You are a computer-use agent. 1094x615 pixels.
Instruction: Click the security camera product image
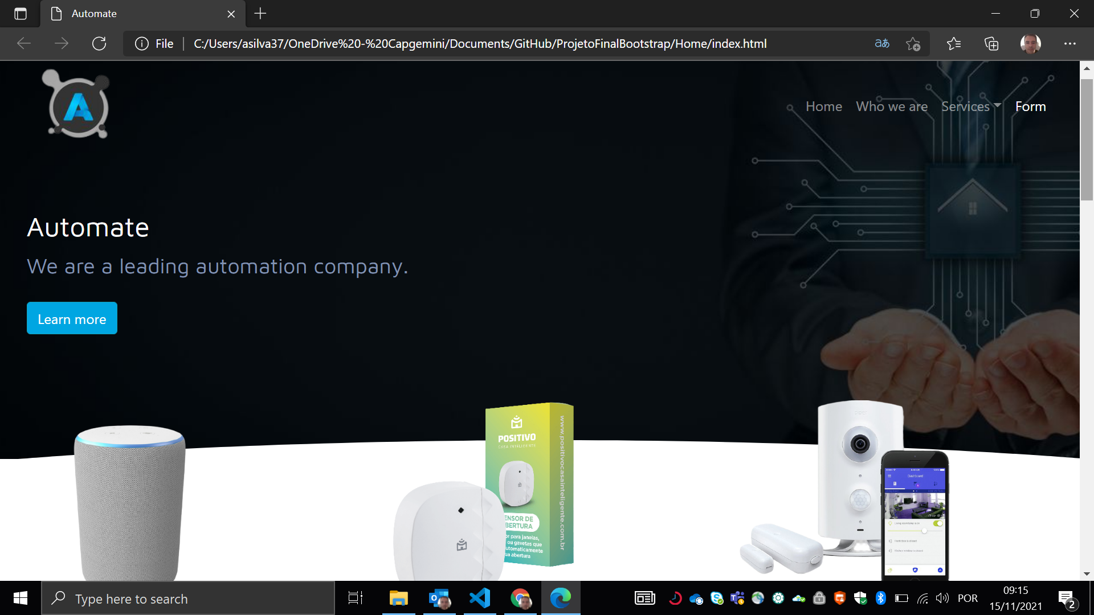click(x=844, y=491)
